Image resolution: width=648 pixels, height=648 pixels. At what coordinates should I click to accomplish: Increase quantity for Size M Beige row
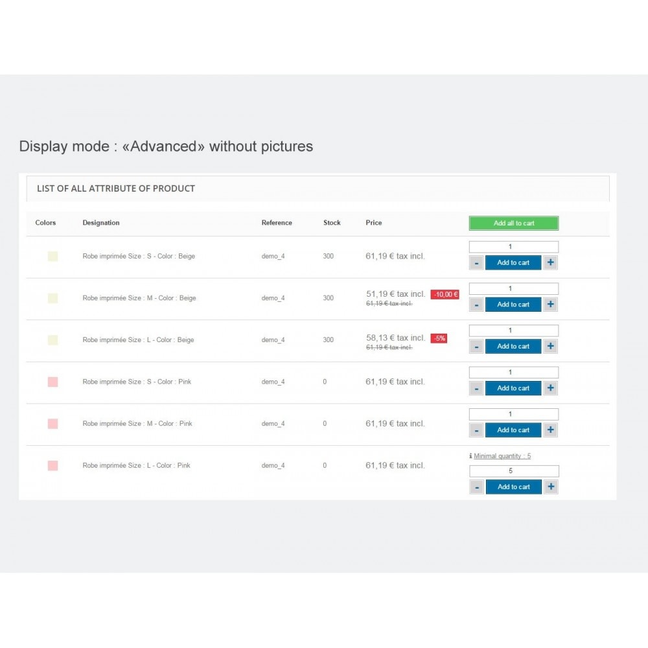click(x=550, y=305)
